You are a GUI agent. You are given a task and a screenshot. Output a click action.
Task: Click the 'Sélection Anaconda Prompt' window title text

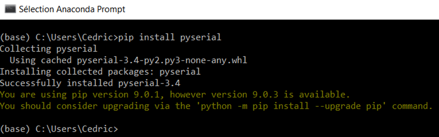tap(72, 9)
